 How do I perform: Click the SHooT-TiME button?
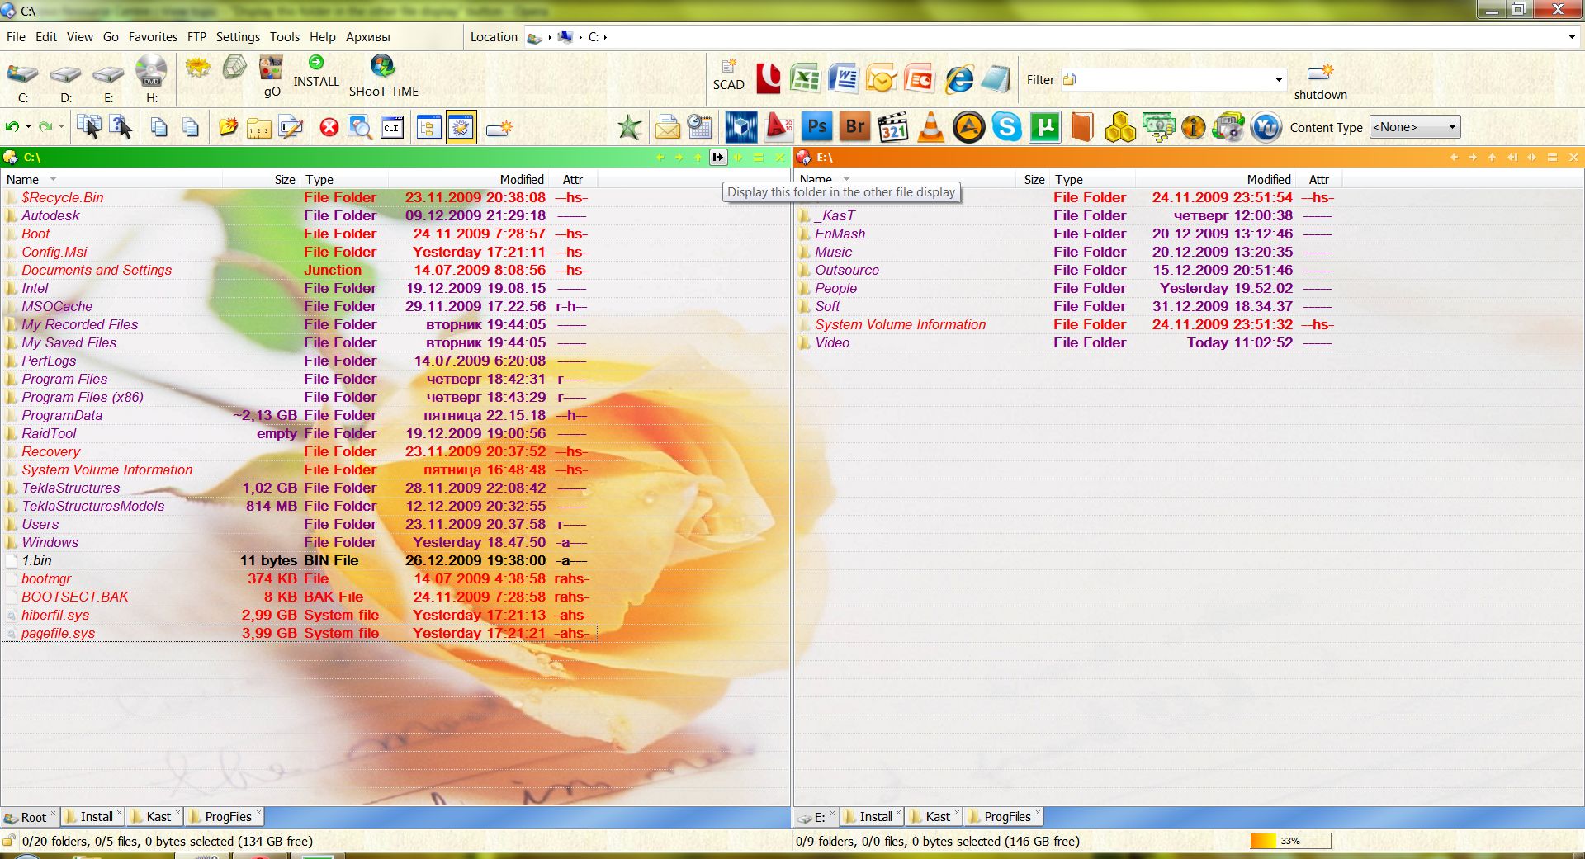(x=383, y=77)
